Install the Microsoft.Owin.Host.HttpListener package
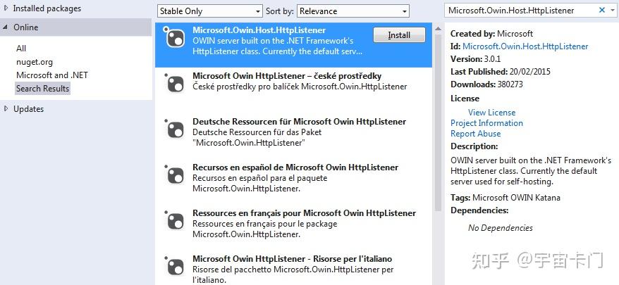 pos(399,35)
